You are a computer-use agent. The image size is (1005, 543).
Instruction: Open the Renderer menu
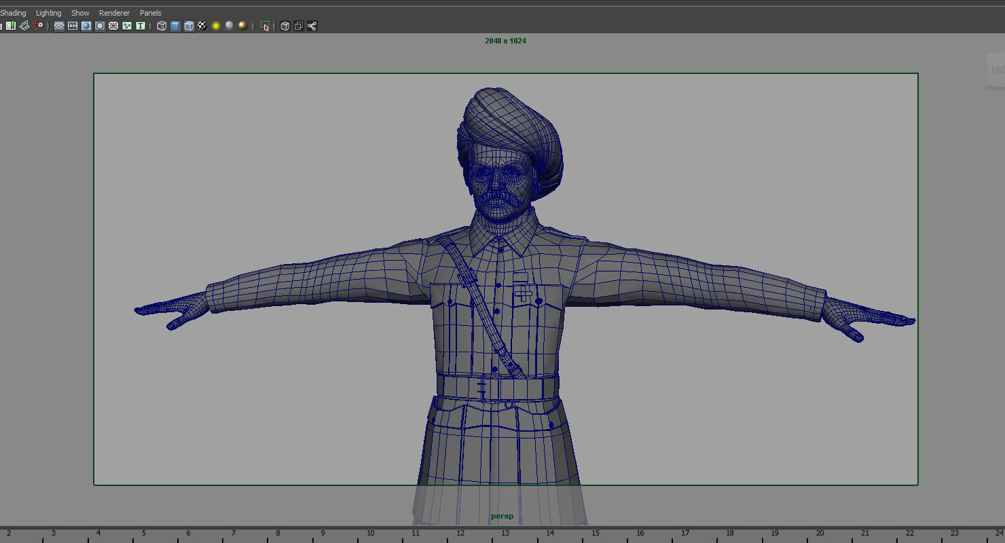pyautogui.click(x=114, y=12)
